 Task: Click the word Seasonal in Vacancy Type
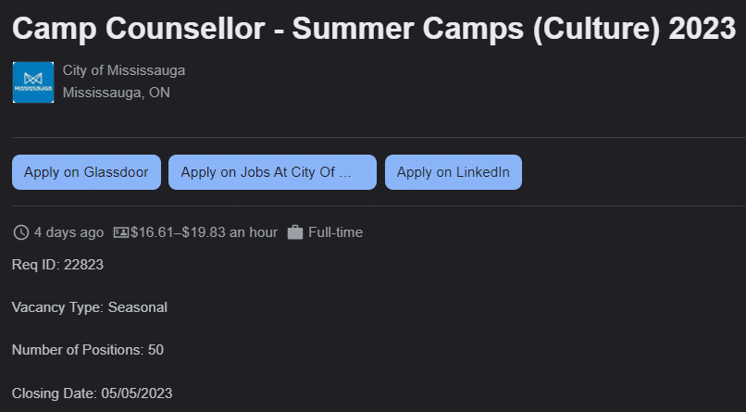tap(138, 307)
